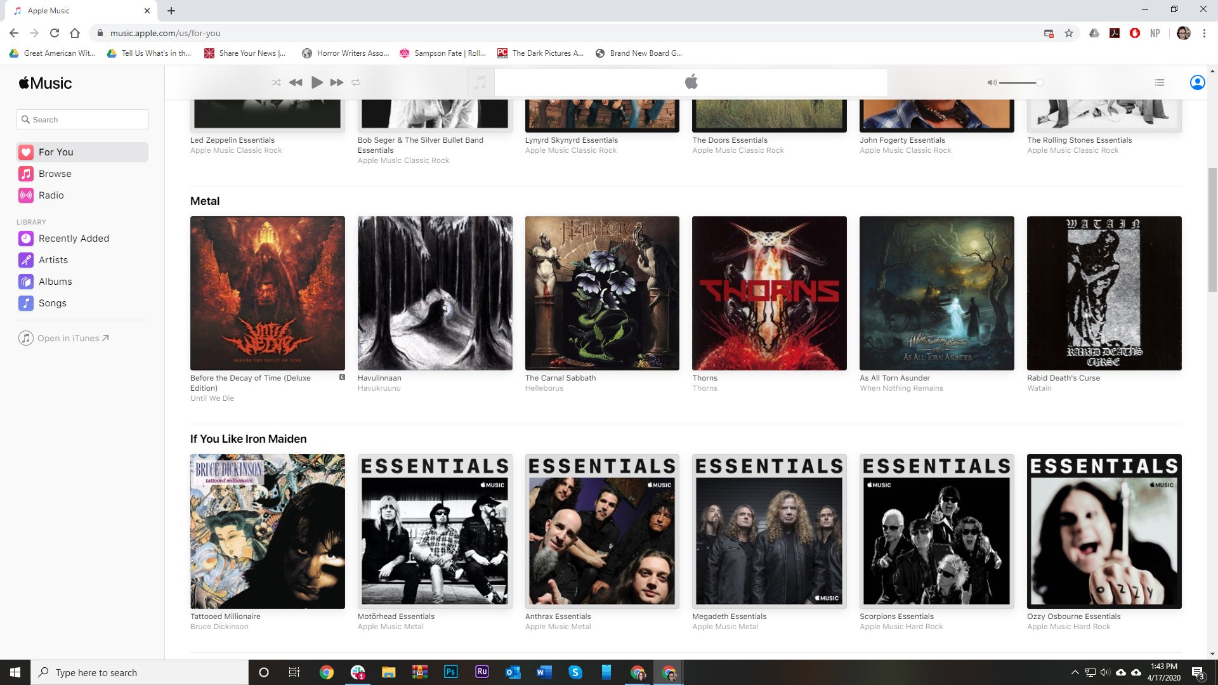Click the Artists microphone icon
Screen dimensions: 1218x685
point(26,260)
